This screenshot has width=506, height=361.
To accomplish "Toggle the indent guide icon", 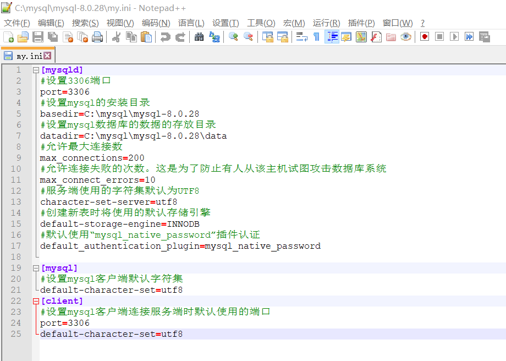I will click(332, 37).
